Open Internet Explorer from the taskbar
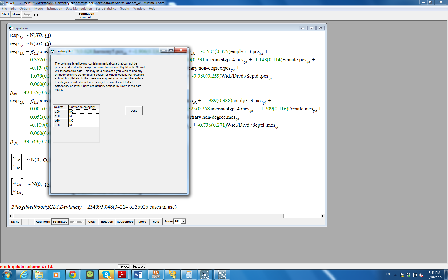Screen dimensions: 448x280 pyautogui.click(x=24, y=274)
